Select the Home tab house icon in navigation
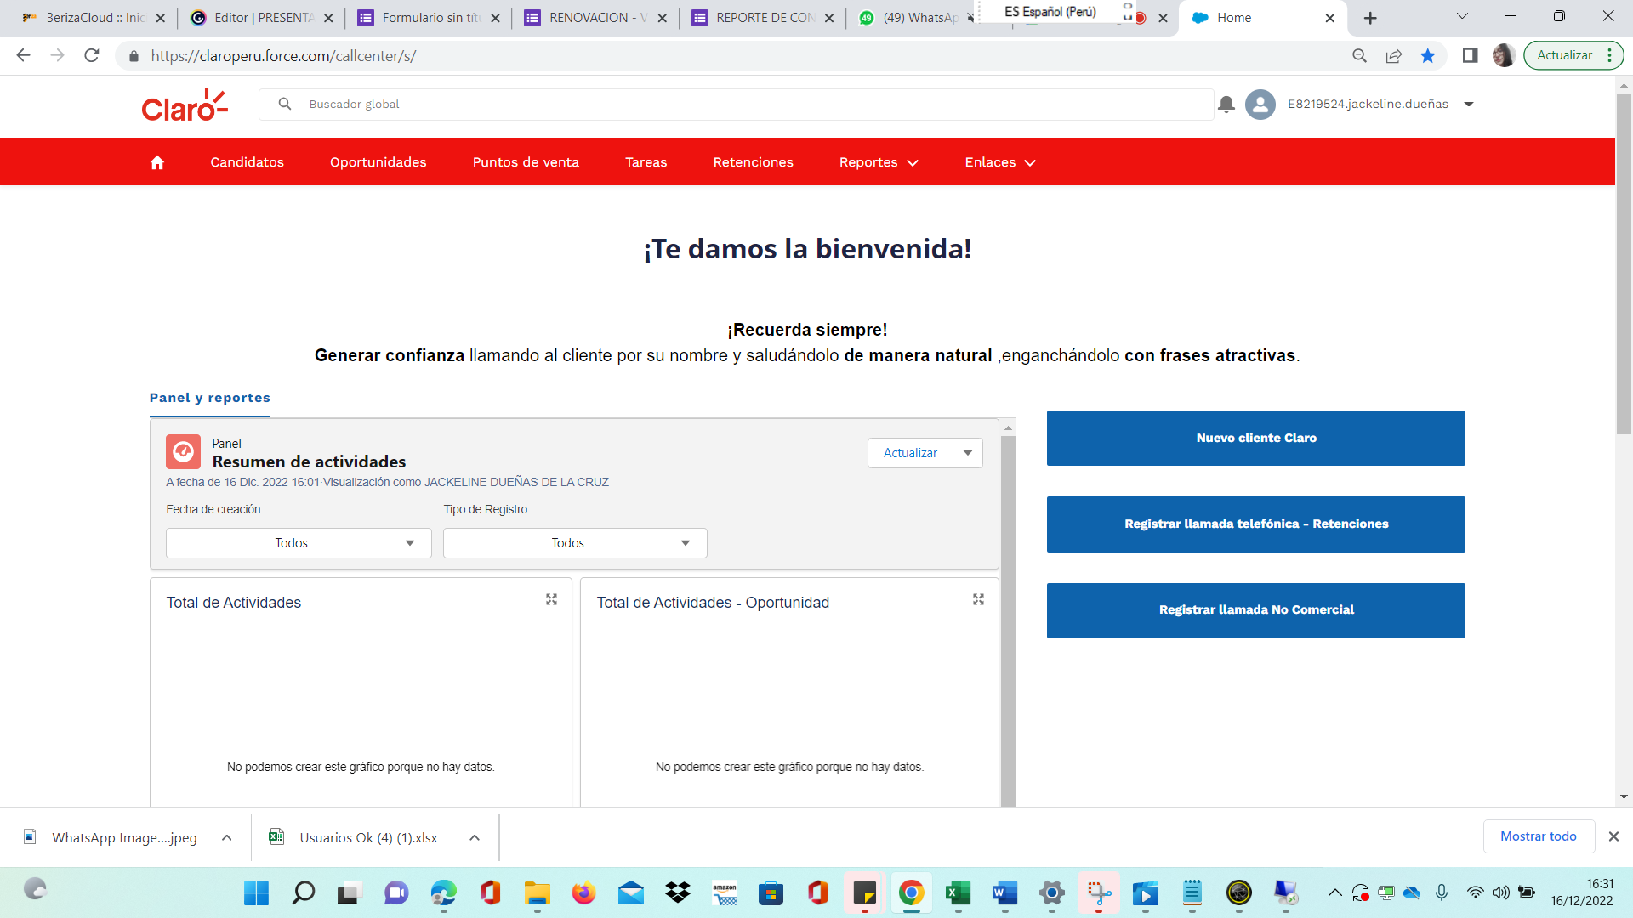The width and height of the screenshot is (1633, 918). (156, 161)
